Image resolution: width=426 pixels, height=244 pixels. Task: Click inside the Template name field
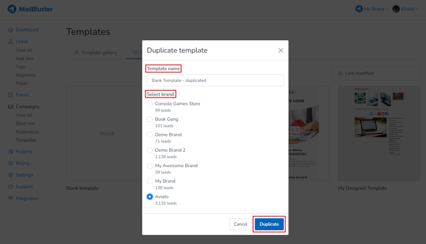click(x=215, y=80)
